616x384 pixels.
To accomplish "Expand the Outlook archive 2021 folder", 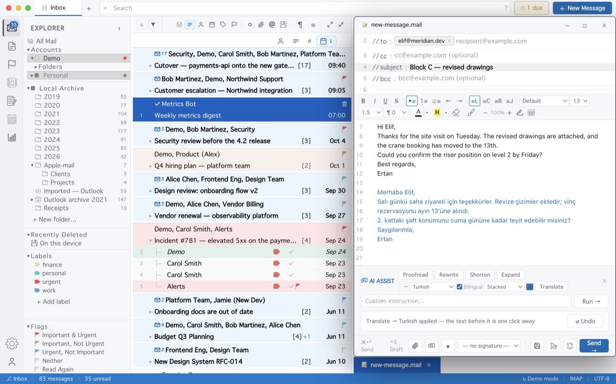I will (32, 200).
